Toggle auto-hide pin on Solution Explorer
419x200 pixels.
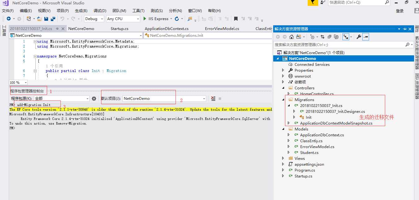pos(405,29)
